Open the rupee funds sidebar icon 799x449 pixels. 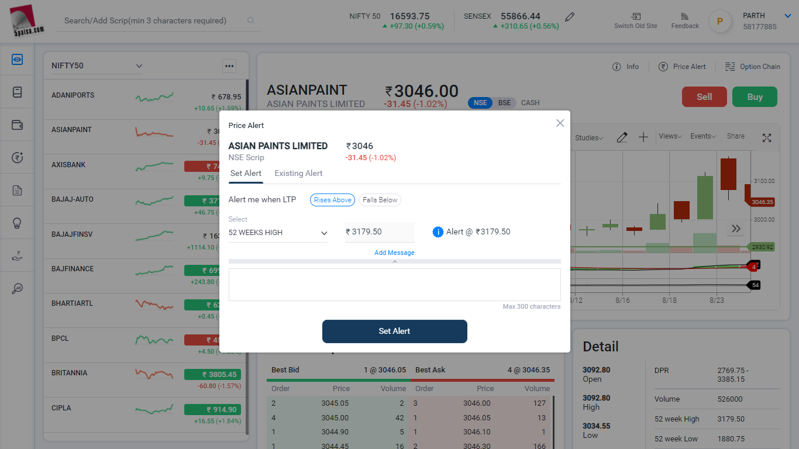[x=18, y=157]
